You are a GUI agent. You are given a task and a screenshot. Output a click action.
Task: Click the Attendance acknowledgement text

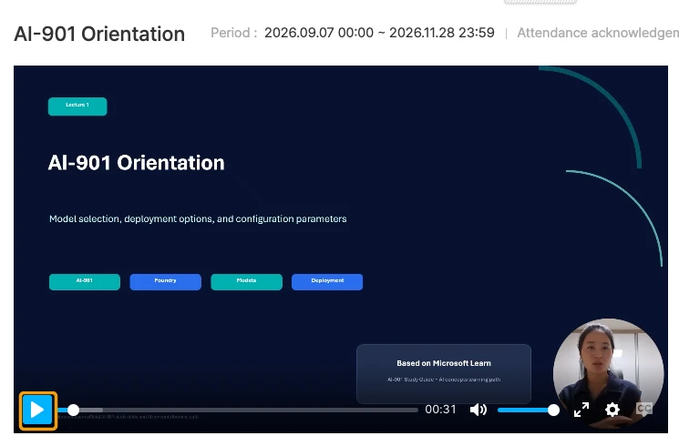[x=598, y=33]
